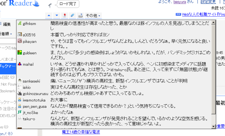Open the Webな人の転職サイト ad link
Image resolution: width=225 pixels, height=136 pixels.
[203, 15]
